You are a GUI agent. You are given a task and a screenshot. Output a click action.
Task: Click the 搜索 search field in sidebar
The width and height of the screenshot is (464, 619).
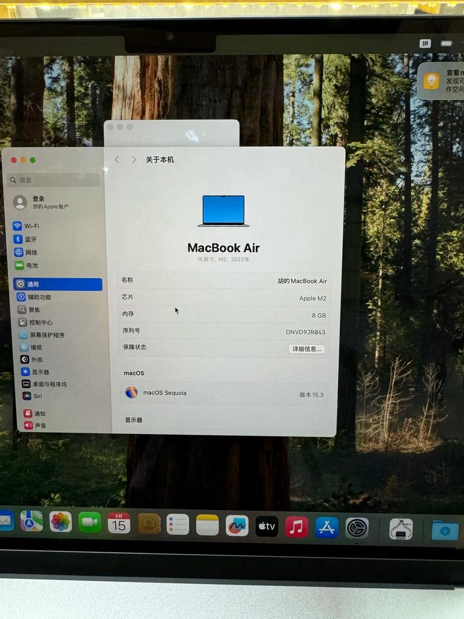coord(52,180)
